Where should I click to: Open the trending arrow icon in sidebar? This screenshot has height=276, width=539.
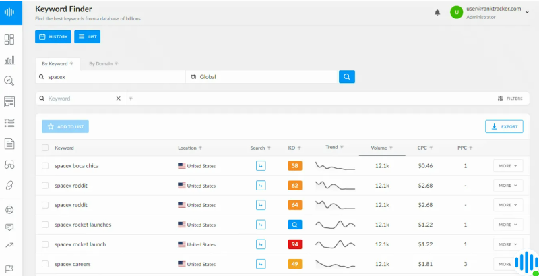(9, 246)
